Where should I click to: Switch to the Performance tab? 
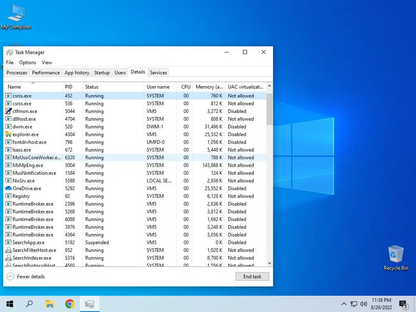(x=46, y=73)
